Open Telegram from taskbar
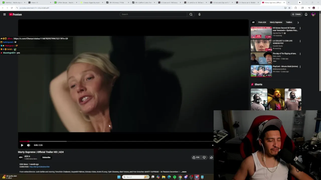321x180 pixels. tap(197, 177)
